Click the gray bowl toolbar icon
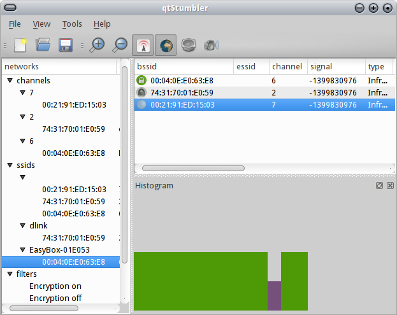This screenshot has height=315, width=397. [189, 45]
